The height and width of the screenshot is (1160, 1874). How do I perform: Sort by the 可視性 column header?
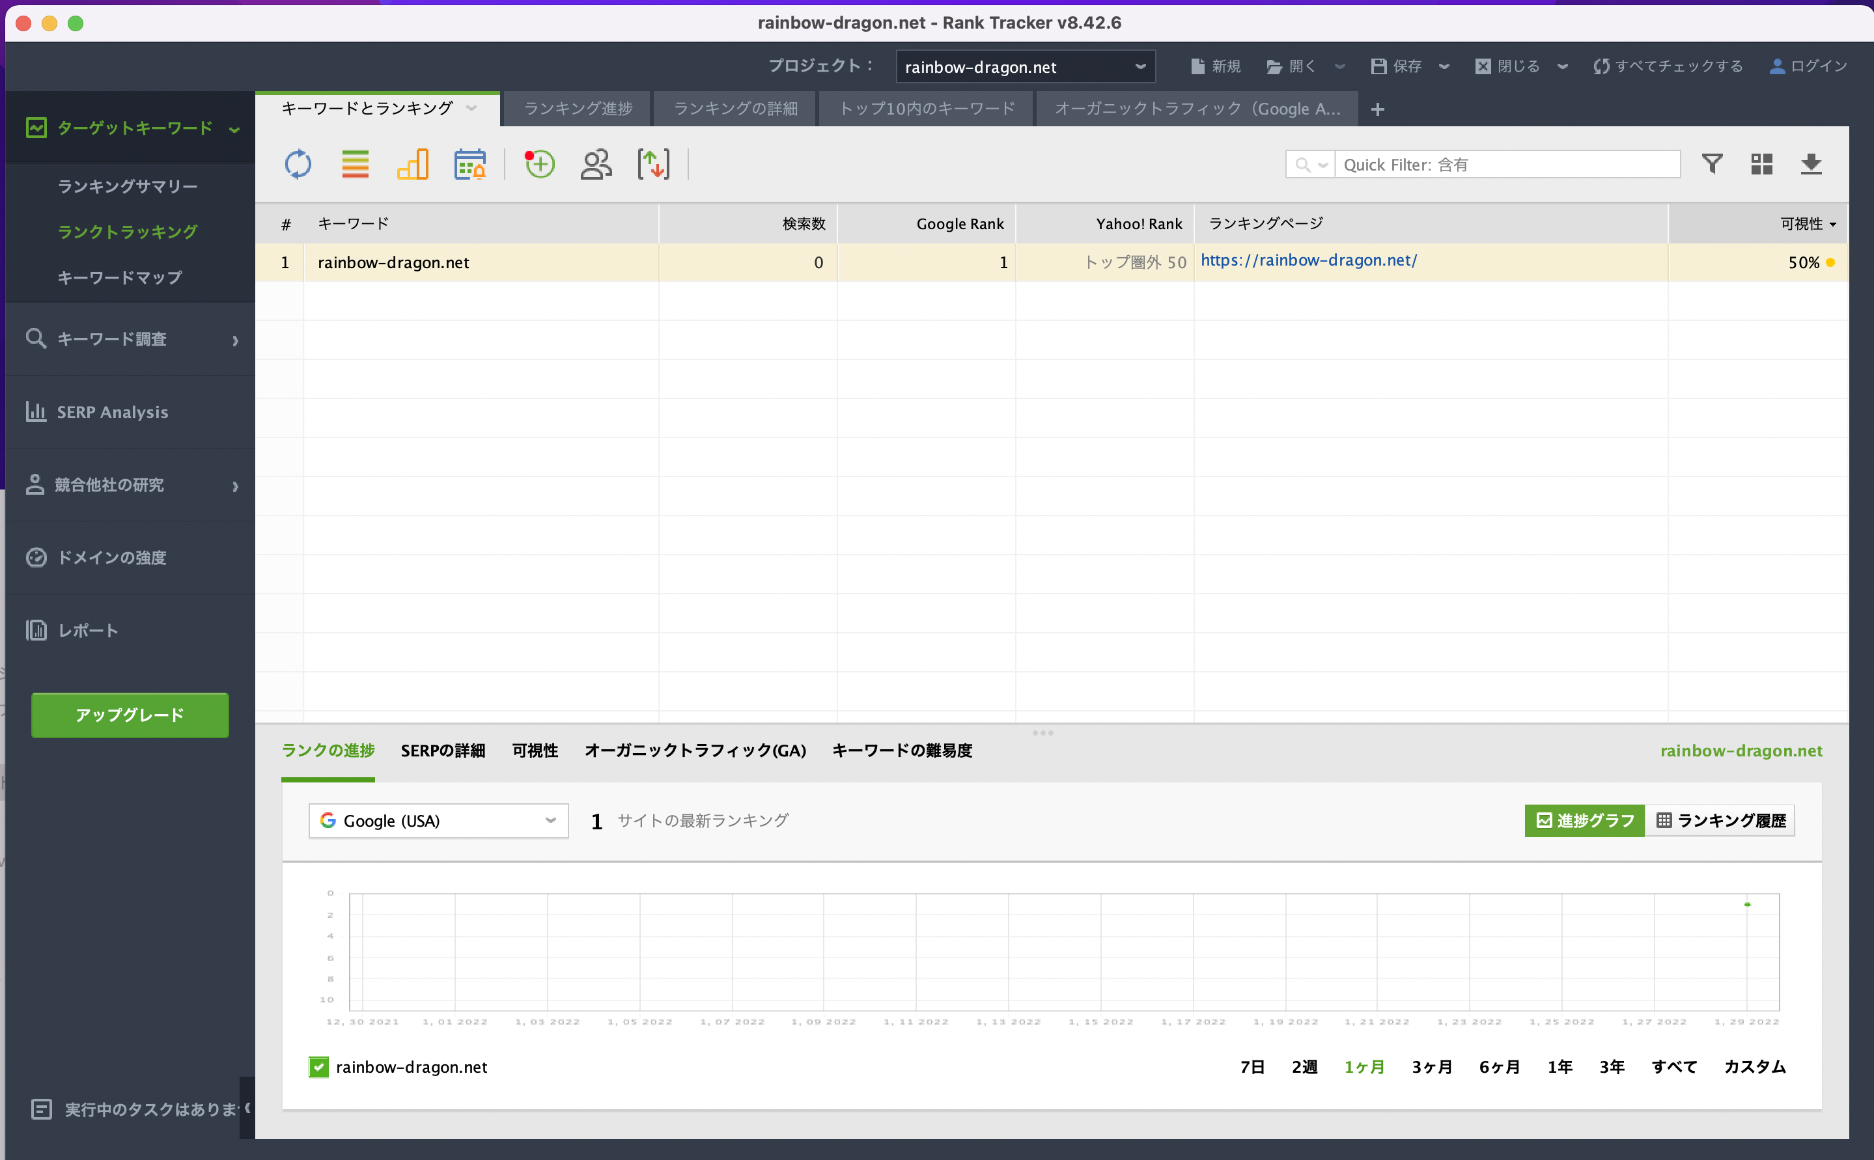click(1758, 223)
